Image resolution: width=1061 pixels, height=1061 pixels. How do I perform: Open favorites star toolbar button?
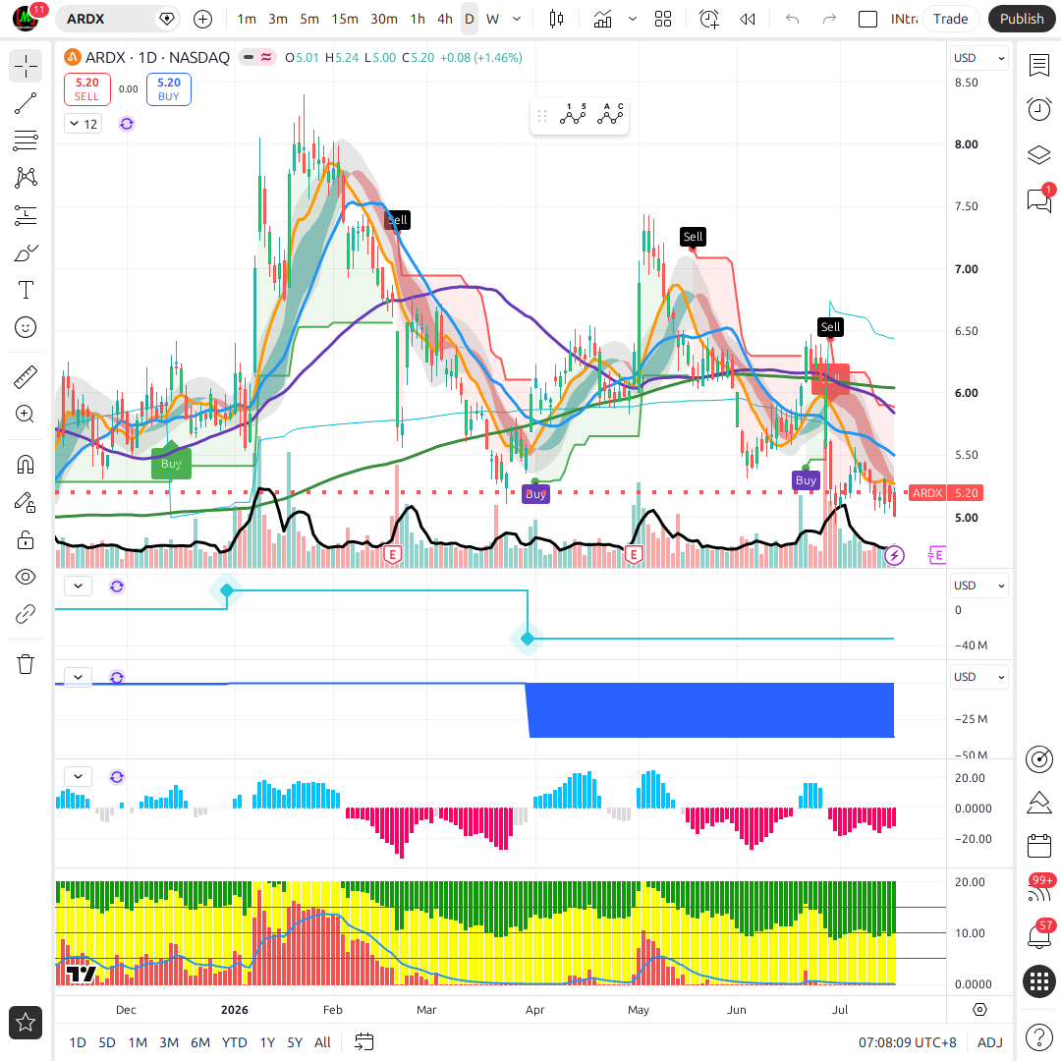26,1023
